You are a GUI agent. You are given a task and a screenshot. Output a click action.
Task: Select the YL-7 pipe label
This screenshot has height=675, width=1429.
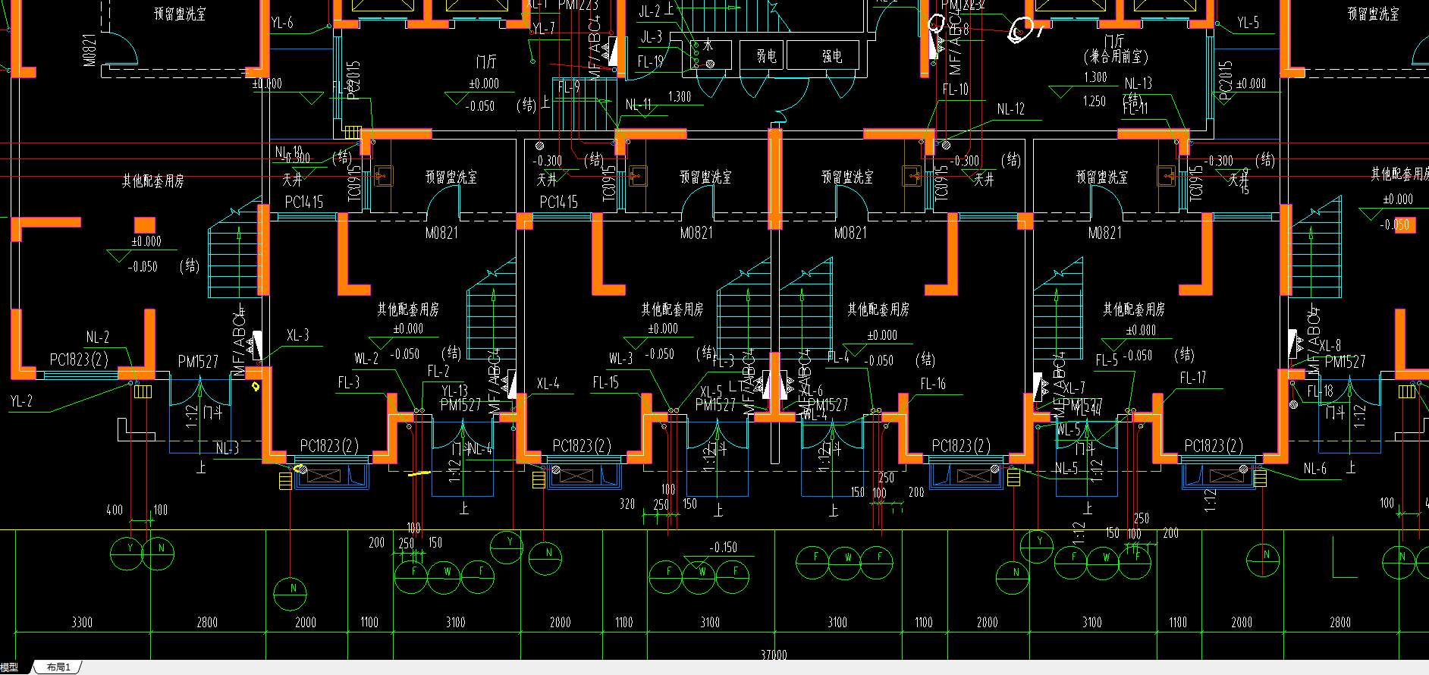point(544,28)
